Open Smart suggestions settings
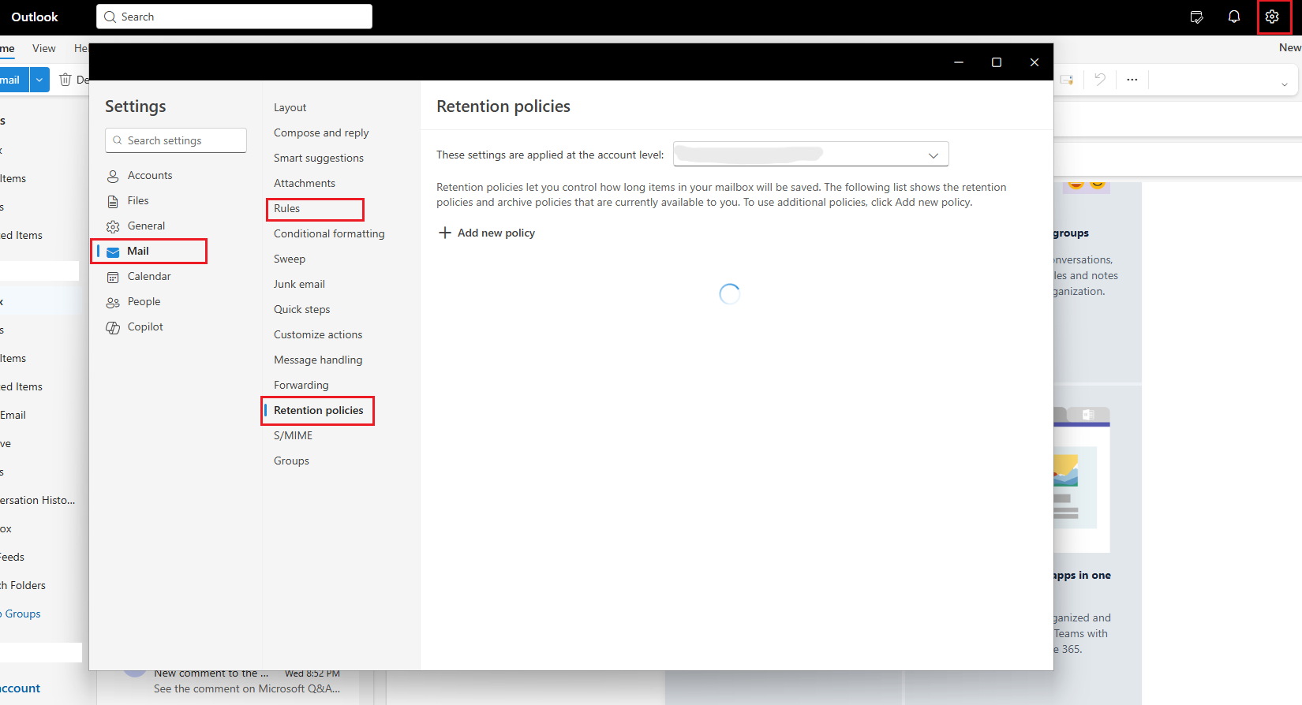Viewport: 1302px width, 705px height. coord(319,158)
